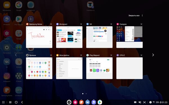
Task: Tap the Home navigation button
Action: [x=16, y=102]
